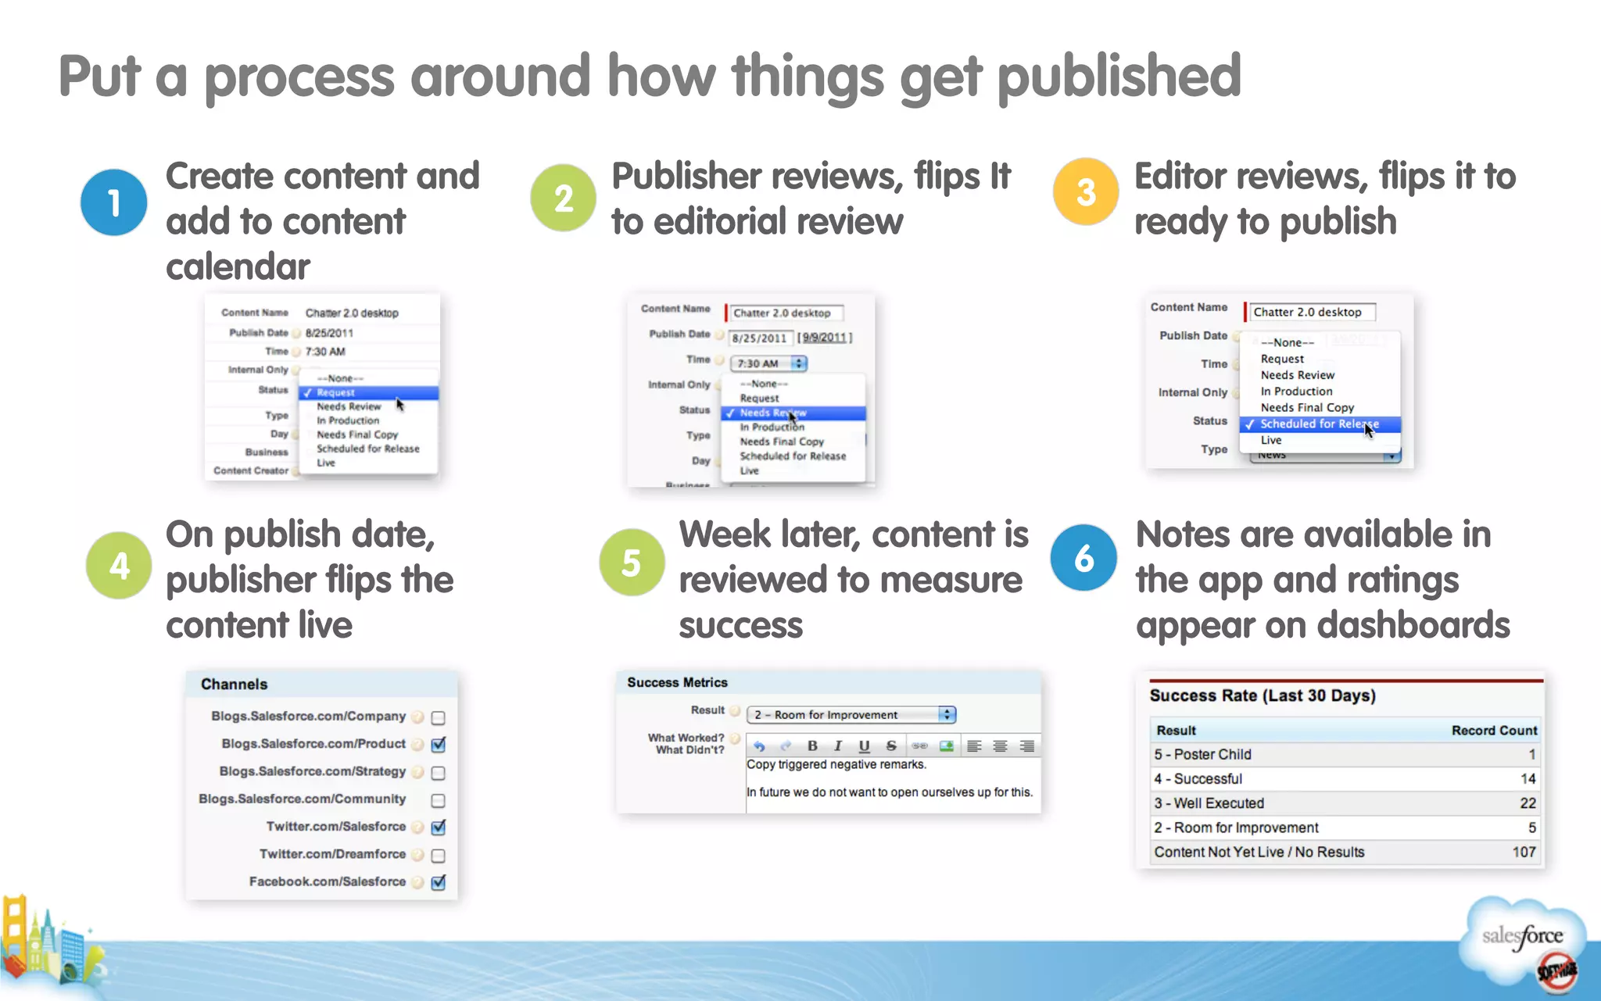Open help for Blogs.Salesforce.com/Company channel
The width and height of the screenshot is (1601, 1001).
click(418, 717)
